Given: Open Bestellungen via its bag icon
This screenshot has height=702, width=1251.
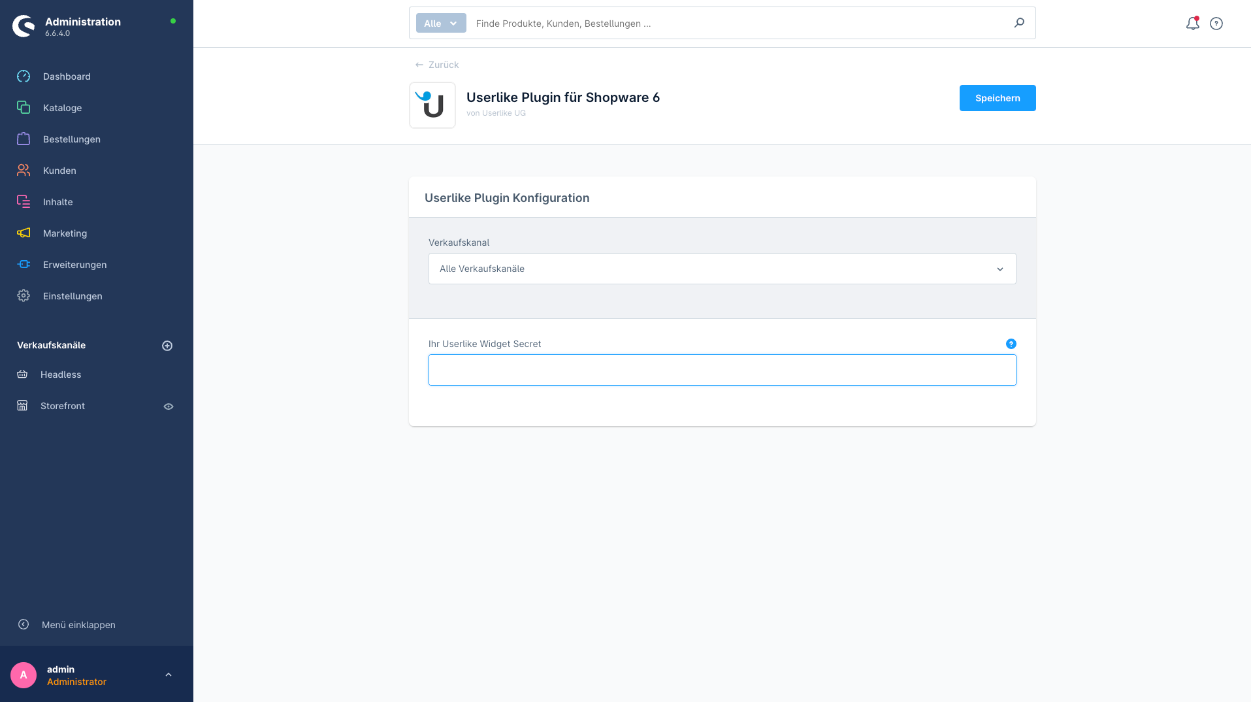Looking at the screenshot, I should pos(24,139).
